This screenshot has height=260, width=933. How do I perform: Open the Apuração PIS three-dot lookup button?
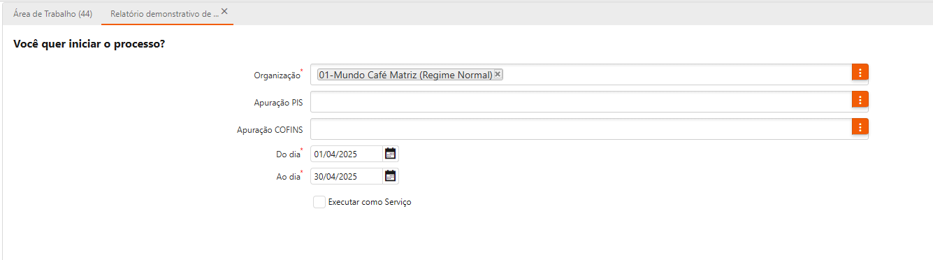pos(860,99)
